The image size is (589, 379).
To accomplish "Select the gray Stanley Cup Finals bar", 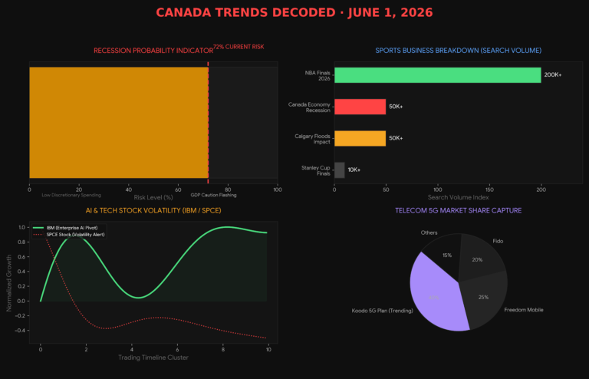I will click(340, 170).
